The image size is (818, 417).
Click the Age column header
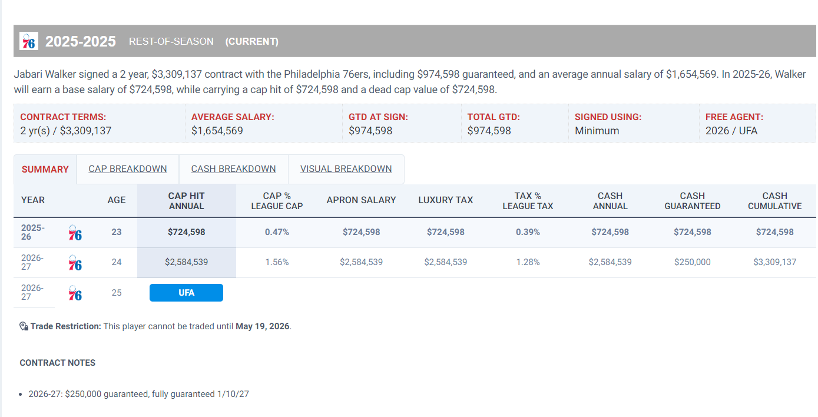pyautogui.click(x=117, y=200)
